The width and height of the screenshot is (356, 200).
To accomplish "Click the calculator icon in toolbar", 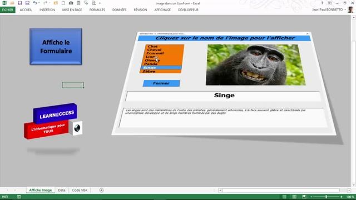I will coord(78,3).
